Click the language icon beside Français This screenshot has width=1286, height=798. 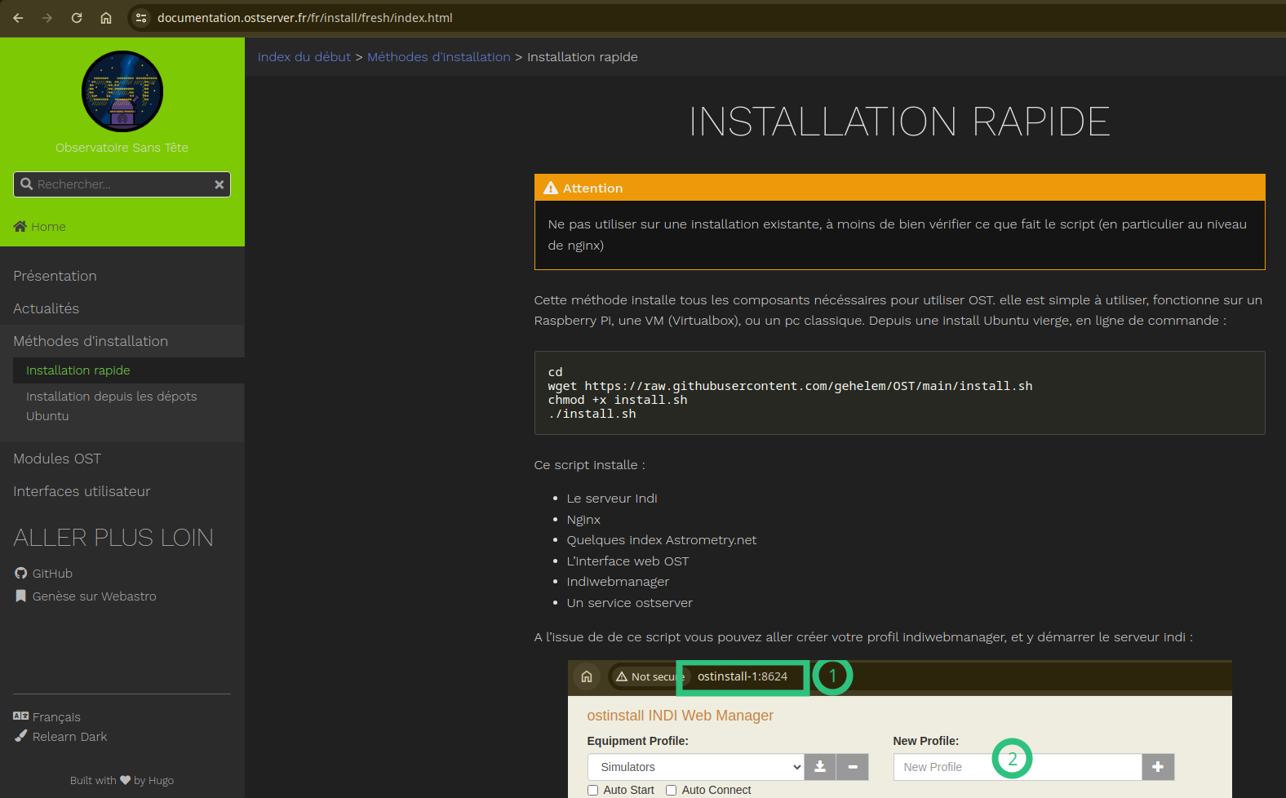coord(21,716)
